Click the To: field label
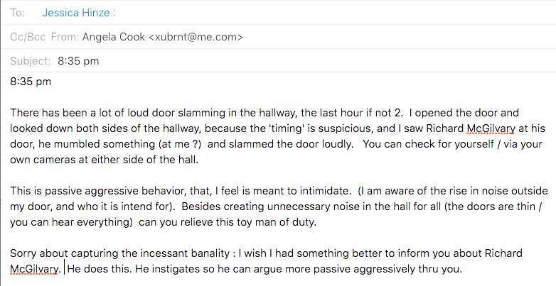The image size is (556, 286). point(17,13)
